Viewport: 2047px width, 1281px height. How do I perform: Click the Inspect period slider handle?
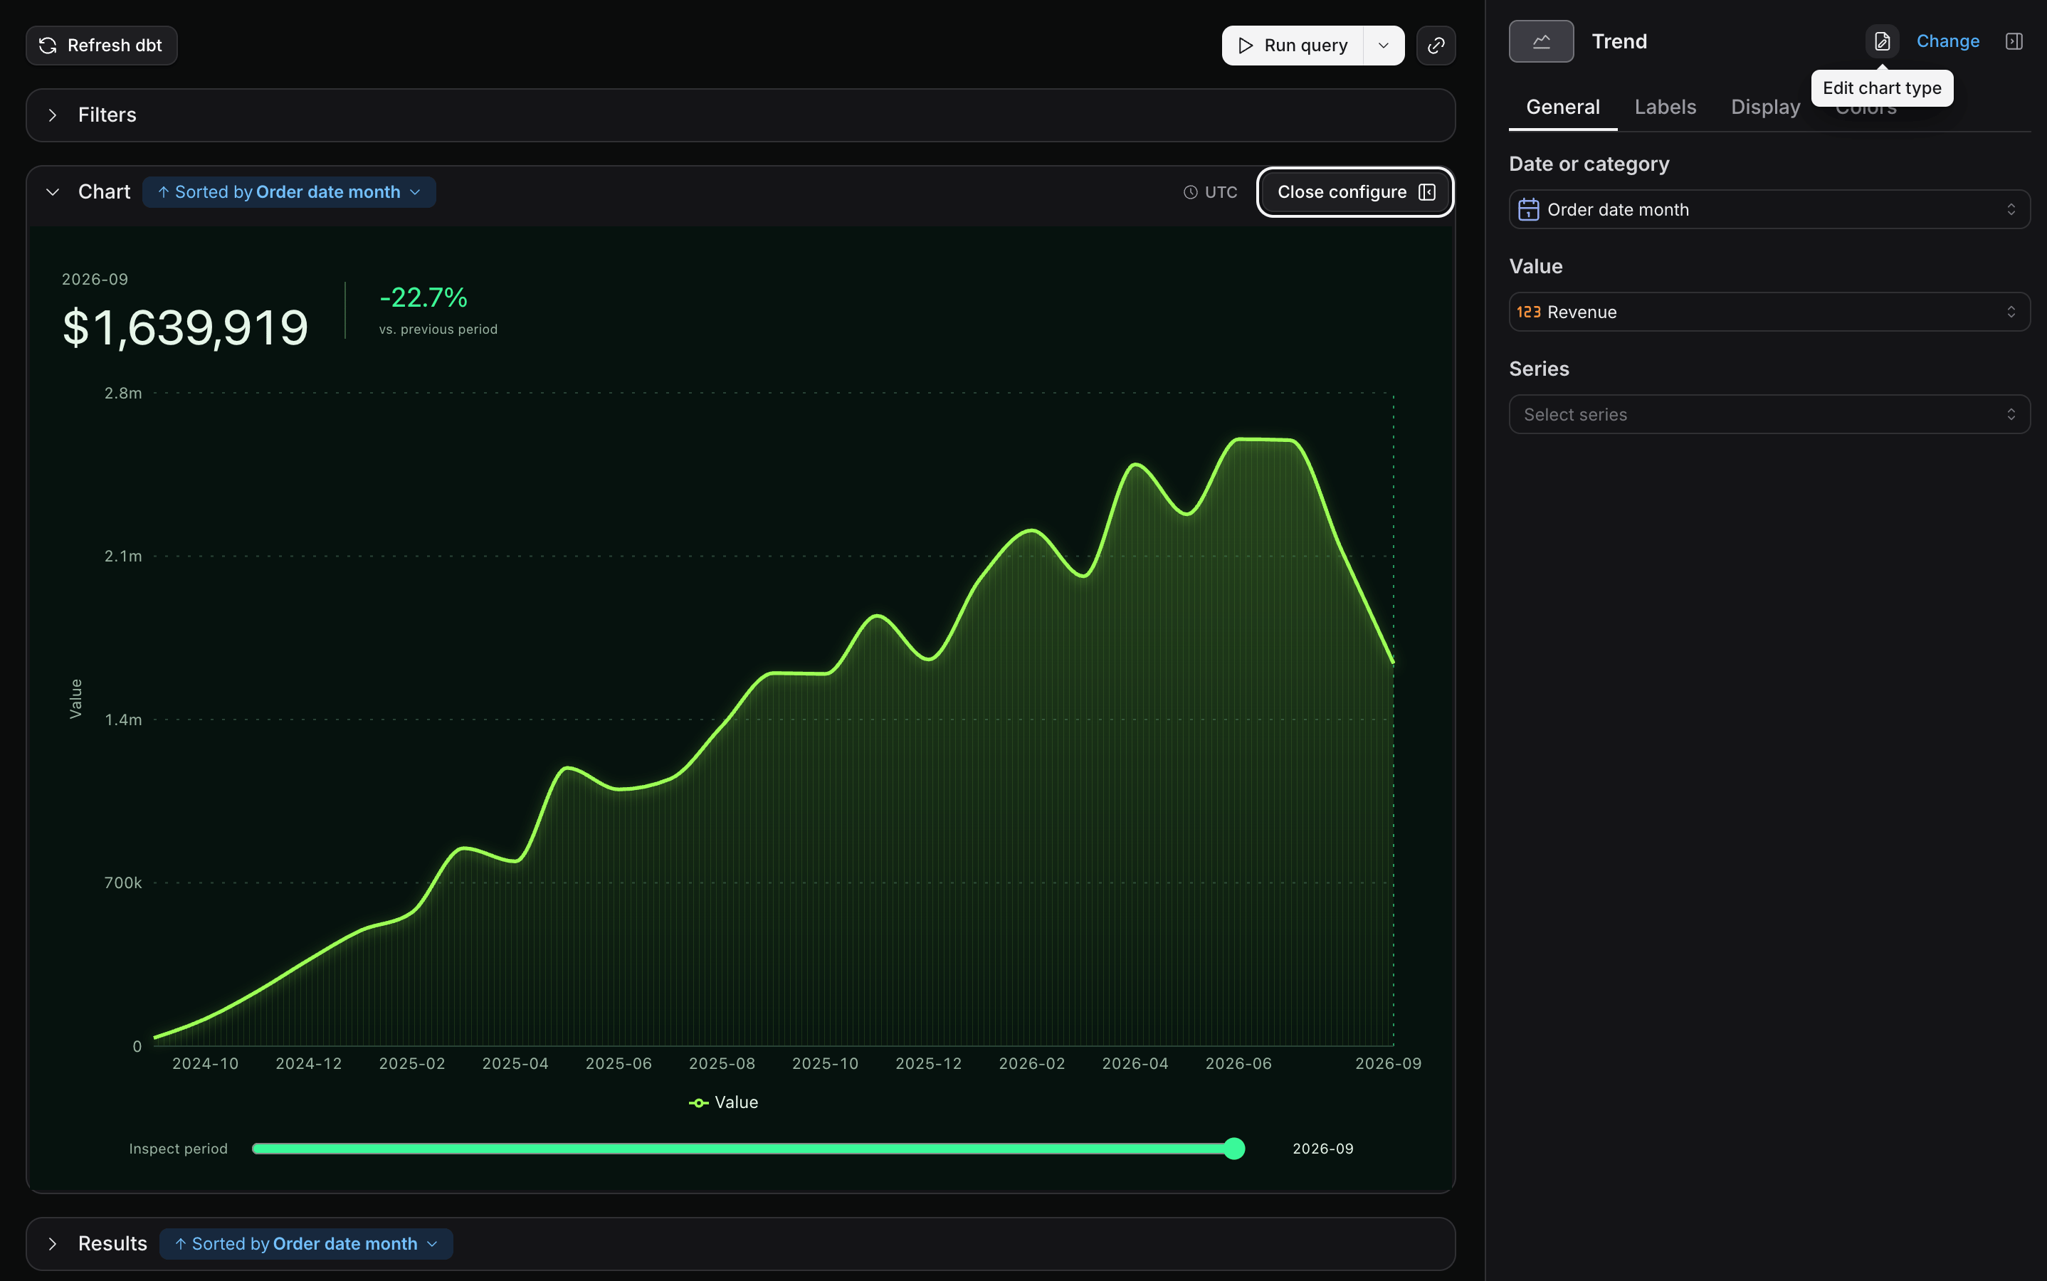click(x=1234, y=1149)
